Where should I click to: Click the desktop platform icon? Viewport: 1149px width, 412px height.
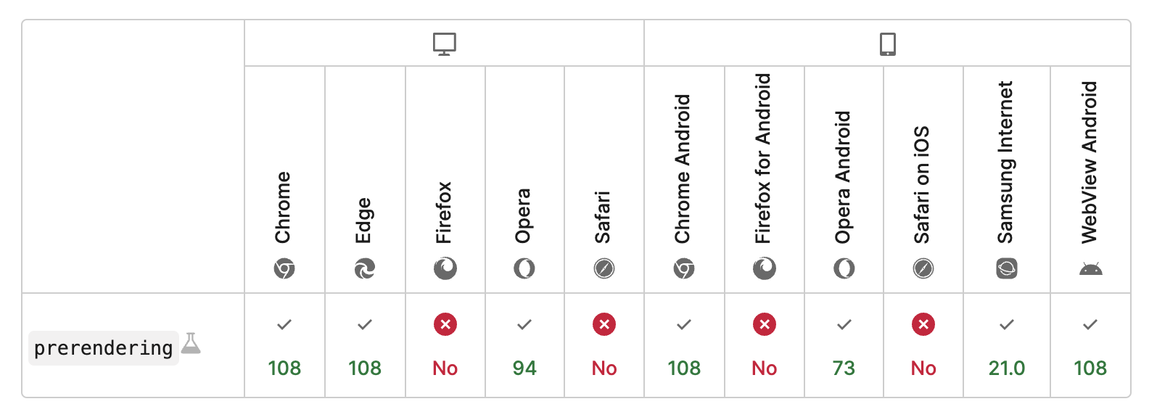pos(444,44)
